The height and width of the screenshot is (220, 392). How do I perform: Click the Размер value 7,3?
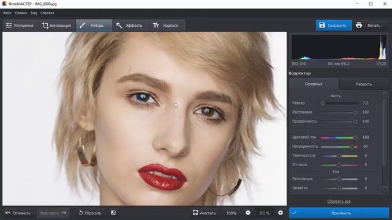coord(366,103)
